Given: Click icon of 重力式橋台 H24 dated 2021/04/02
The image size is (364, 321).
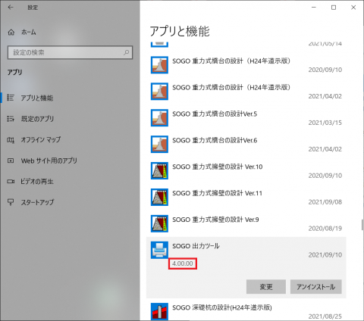Looking at the screenshot, I should 159,92.
